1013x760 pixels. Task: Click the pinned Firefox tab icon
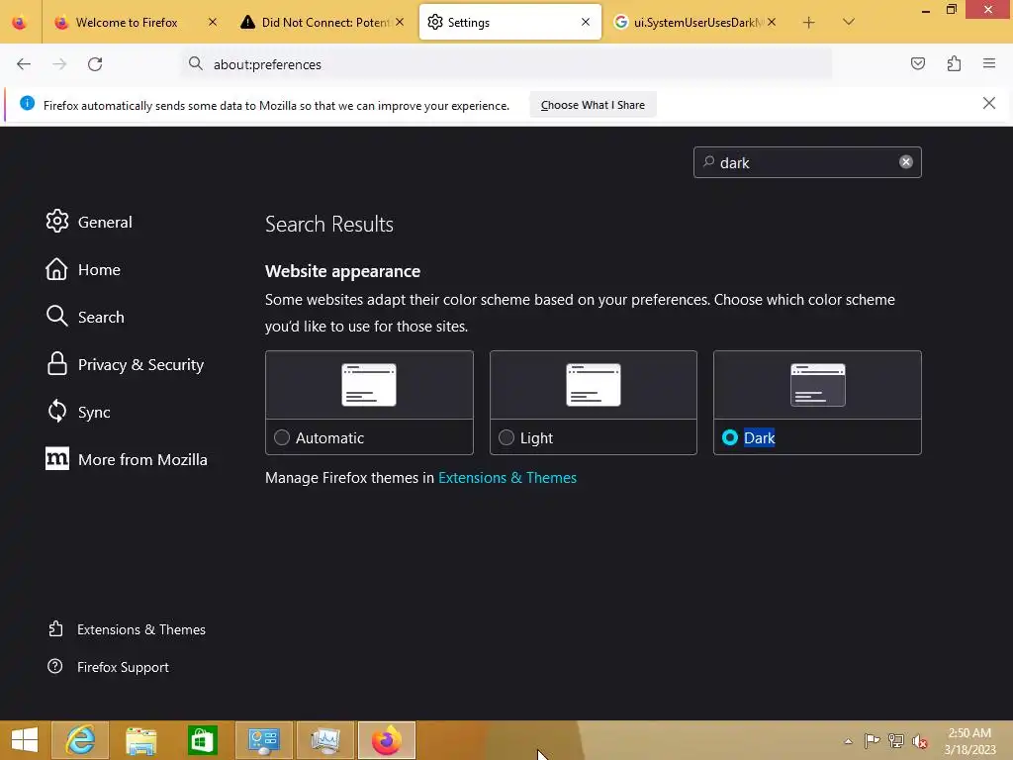click(20, 23)
